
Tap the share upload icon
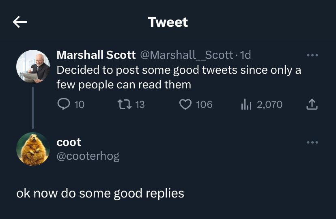311,105
